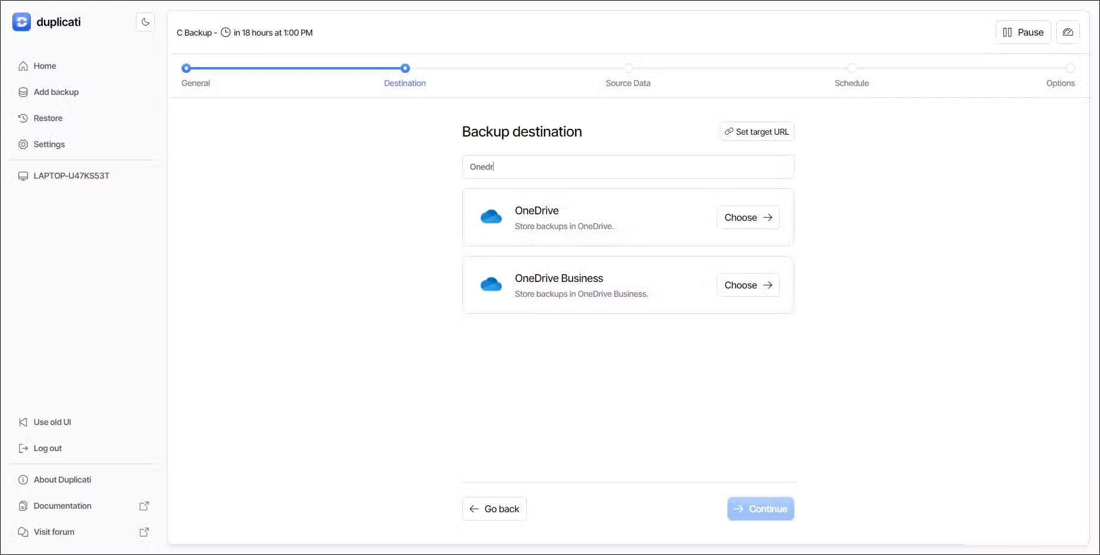Image resolution: width=1100 pixels, height=555 pixels.
Task: Choose OneDrive Business destination
Action: click(x=748, y=286)
